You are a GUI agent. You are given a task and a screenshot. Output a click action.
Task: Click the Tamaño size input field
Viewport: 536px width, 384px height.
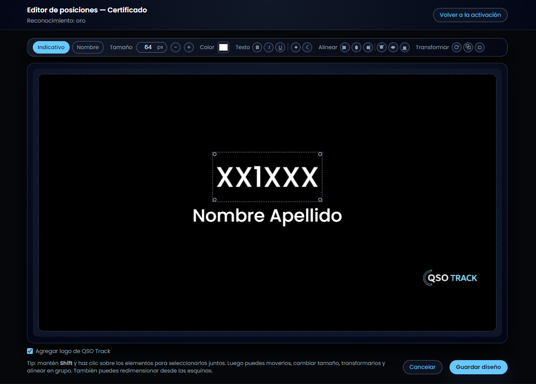(x=152, y=47)
